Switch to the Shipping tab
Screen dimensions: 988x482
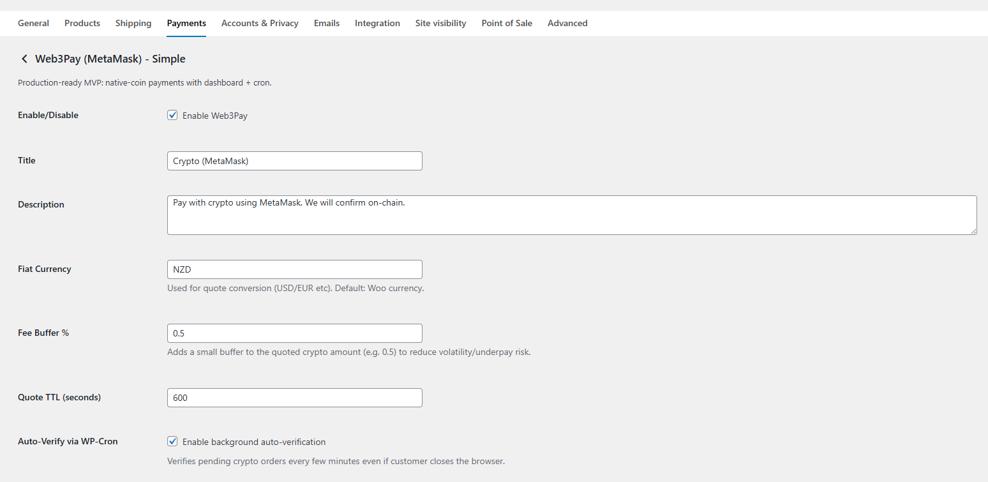pyautogui.click(x=133, y=23)
